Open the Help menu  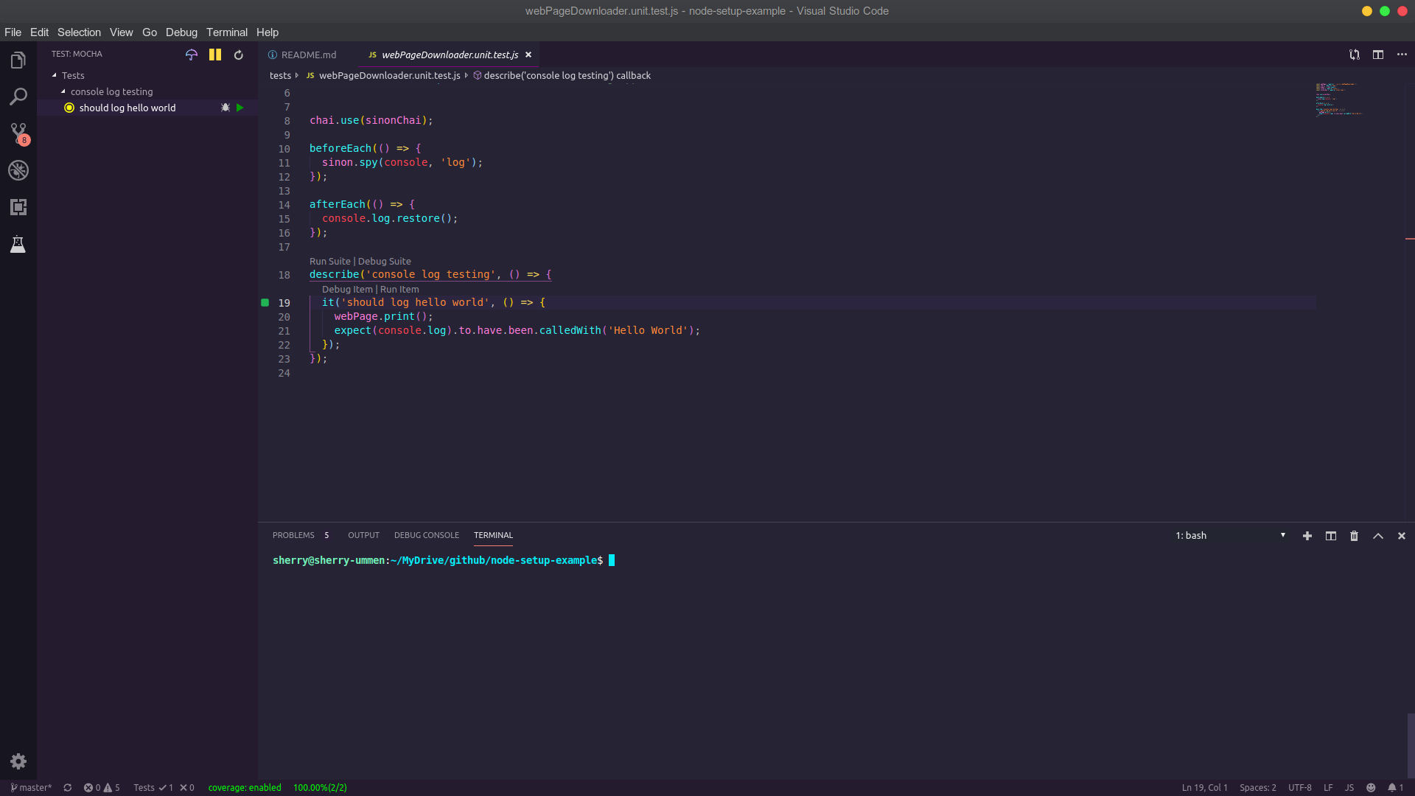(x=268, y=32)
